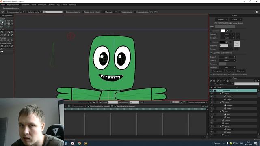The width and height of the screenshot is (260, 146).
Task: Jump to end playback button
Action: pyautogui.click(x=100, y=103)
